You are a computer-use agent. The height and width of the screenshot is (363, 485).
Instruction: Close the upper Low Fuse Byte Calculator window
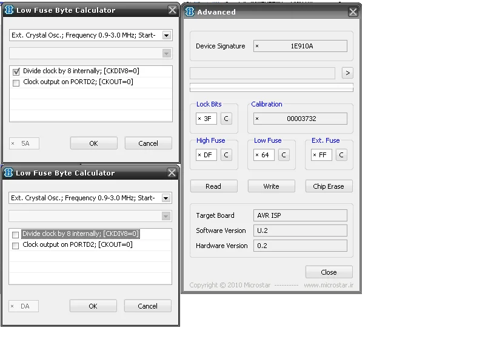point(172,10)
